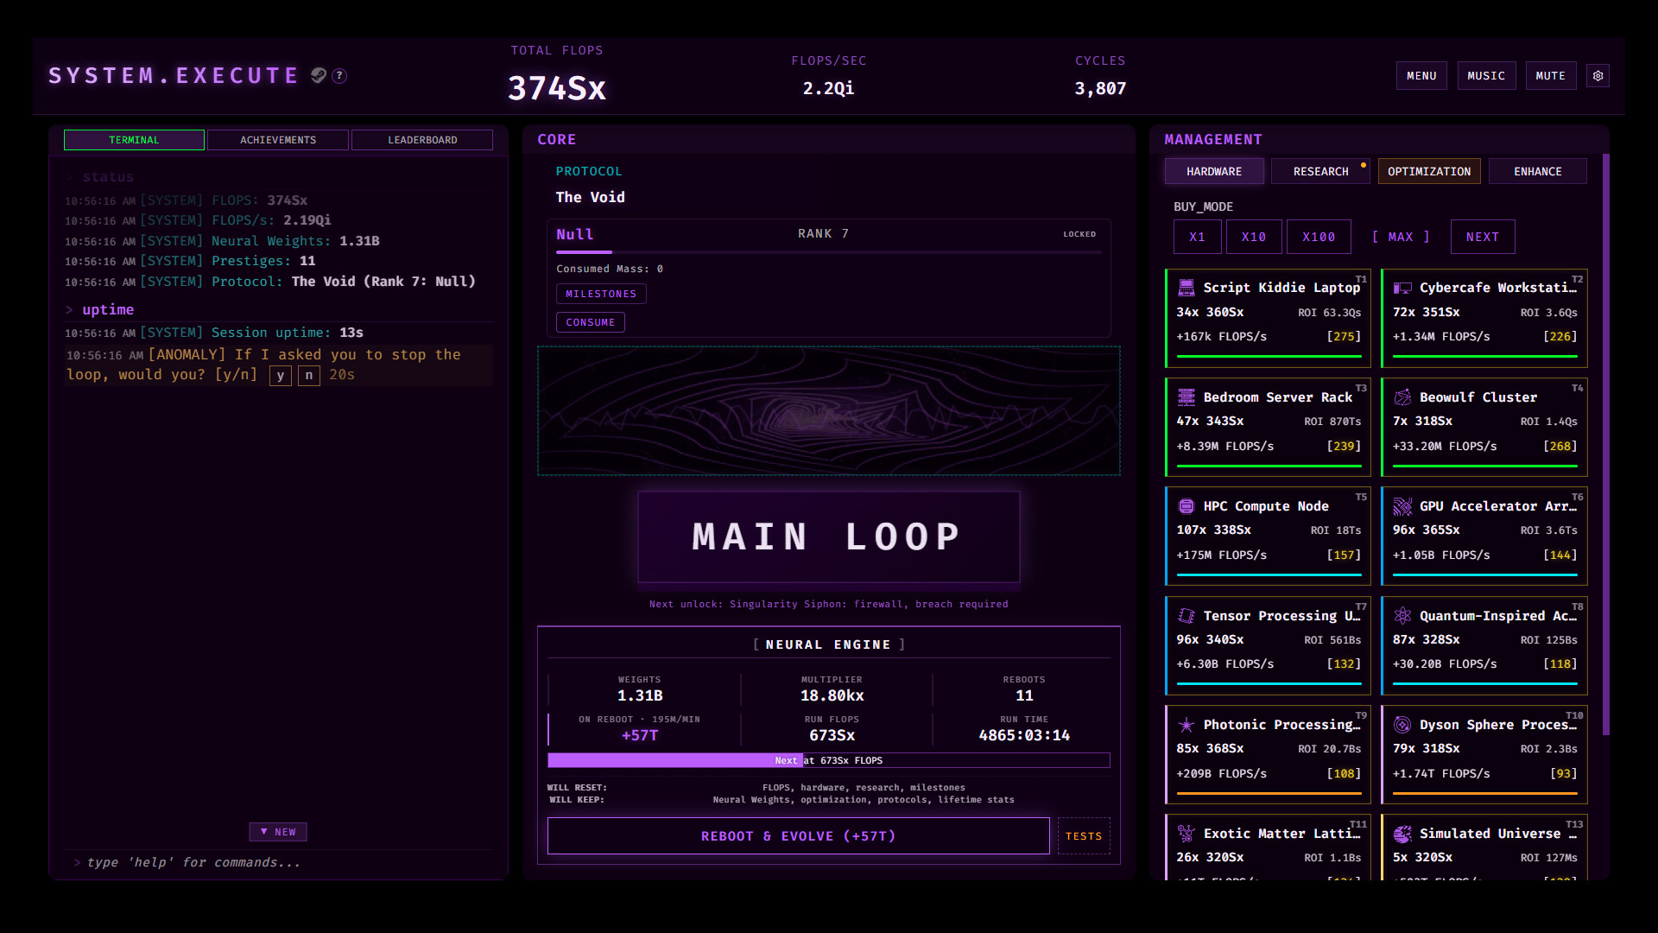This screenshot has width=1658, height=933.
Task: Click the Beowulf Cluster icon
Action: (1402, 397)
